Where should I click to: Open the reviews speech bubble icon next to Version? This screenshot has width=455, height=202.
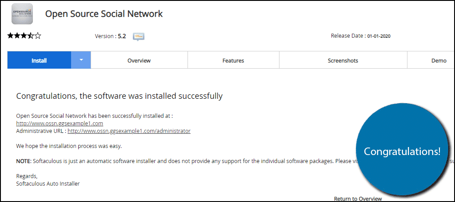tap(139, 36)
